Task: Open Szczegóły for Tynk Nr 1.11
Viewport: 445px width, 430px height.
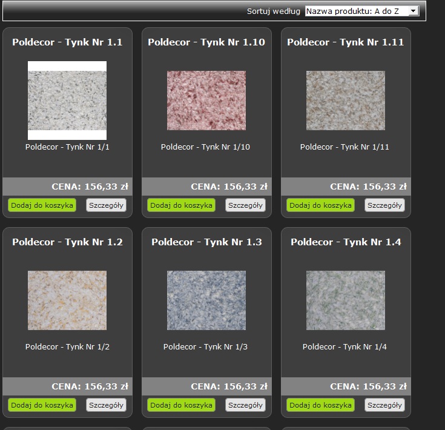Action: pyautogui.click(x=384, y=205)
